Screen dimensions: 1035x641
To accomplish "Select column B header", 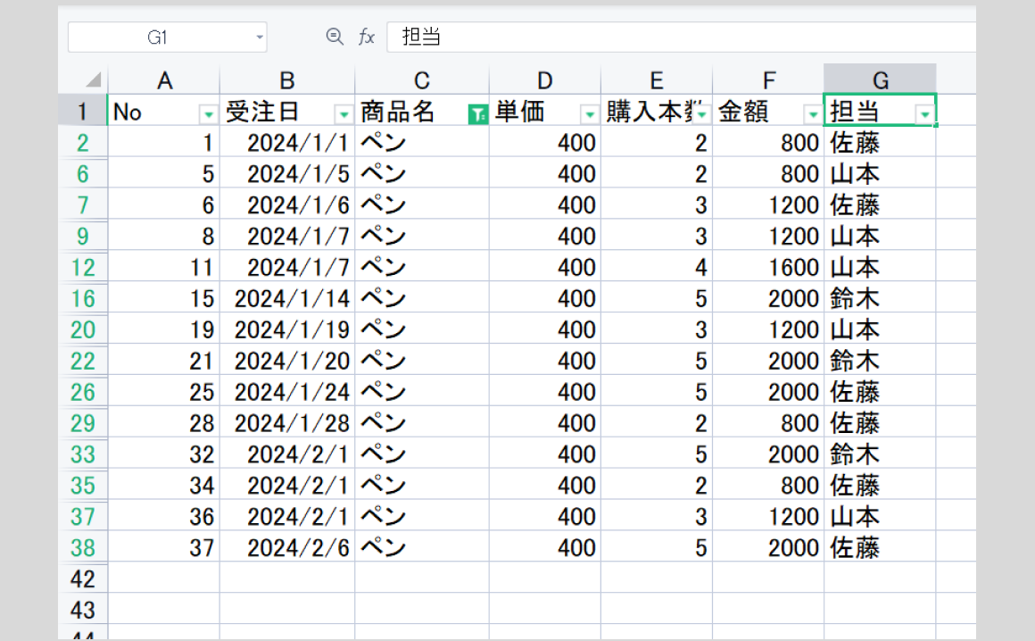I will click(x=287, y=79).
